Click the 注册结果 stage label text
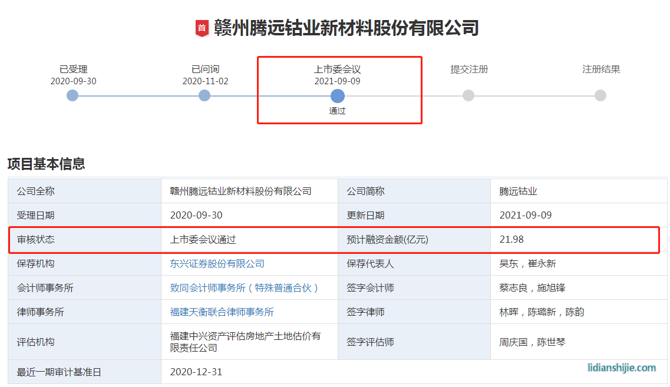 pos(601,70)
